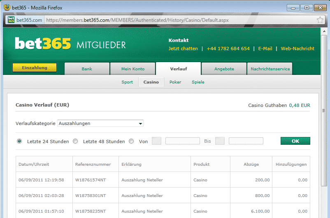Click reference number W18758235NT

[91, 211]
